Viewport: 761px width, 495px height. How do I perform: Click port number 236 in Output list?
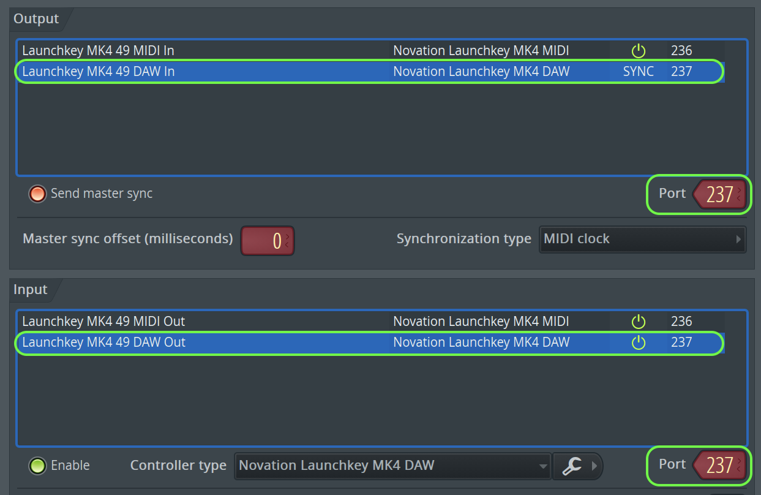pyautogui.click(x=681, y=50)
